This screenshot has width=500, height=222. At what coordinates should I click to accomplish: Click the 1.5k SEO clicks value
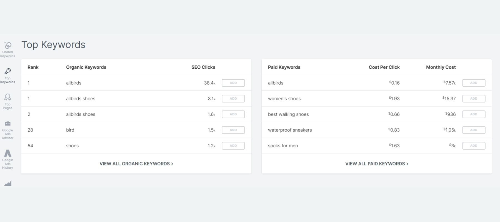[x=212, y=130]
